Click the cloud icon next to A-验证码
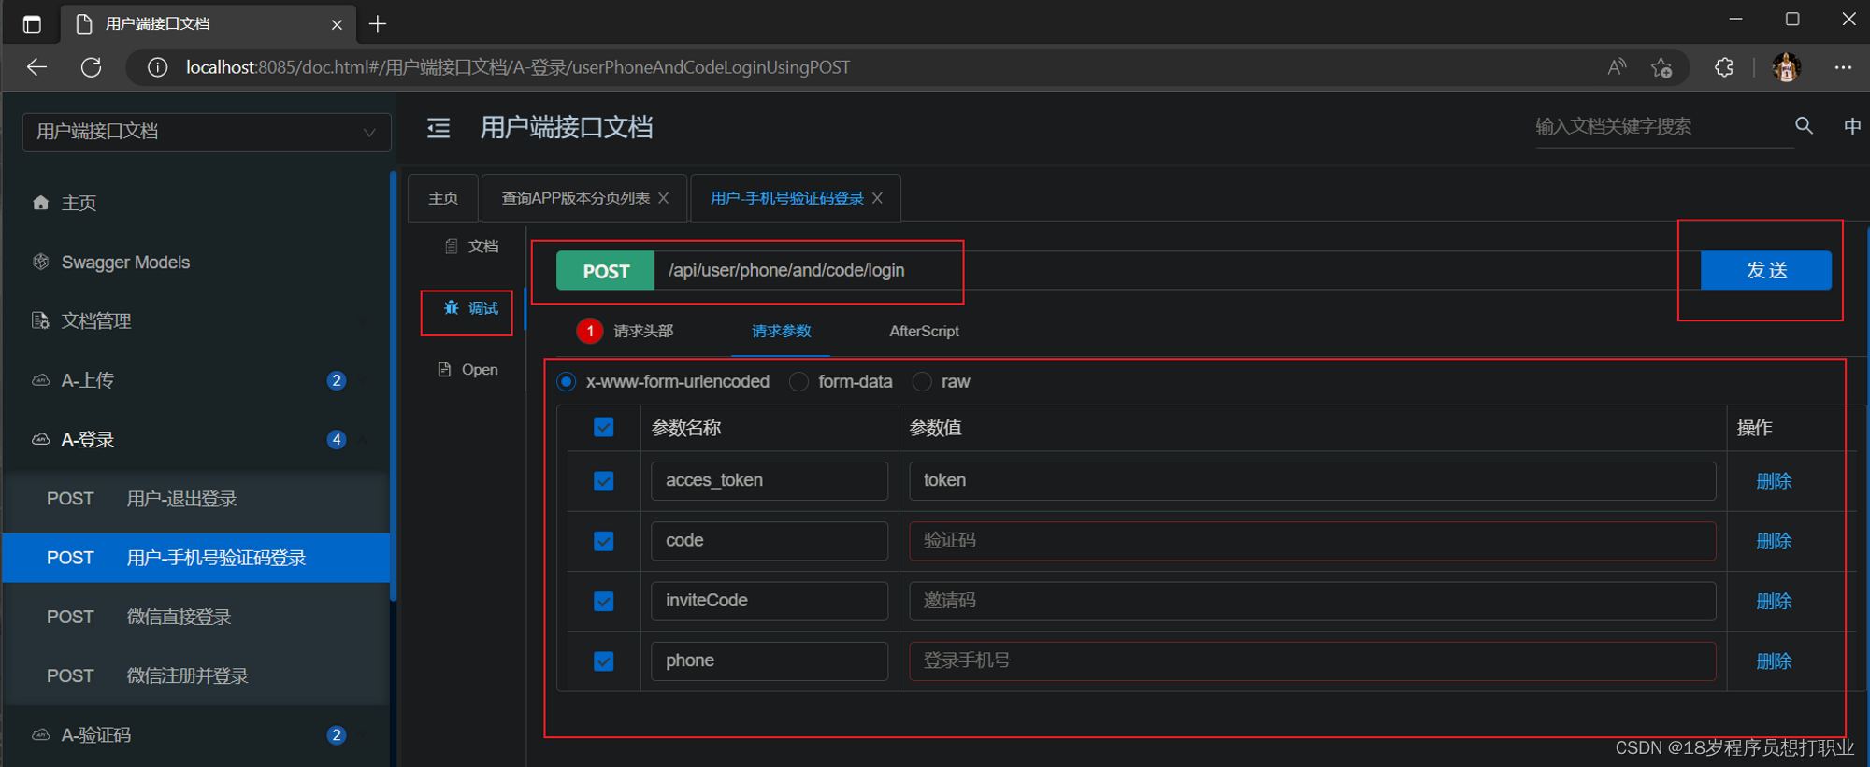 pyautogui.click(x=40, y=735)
